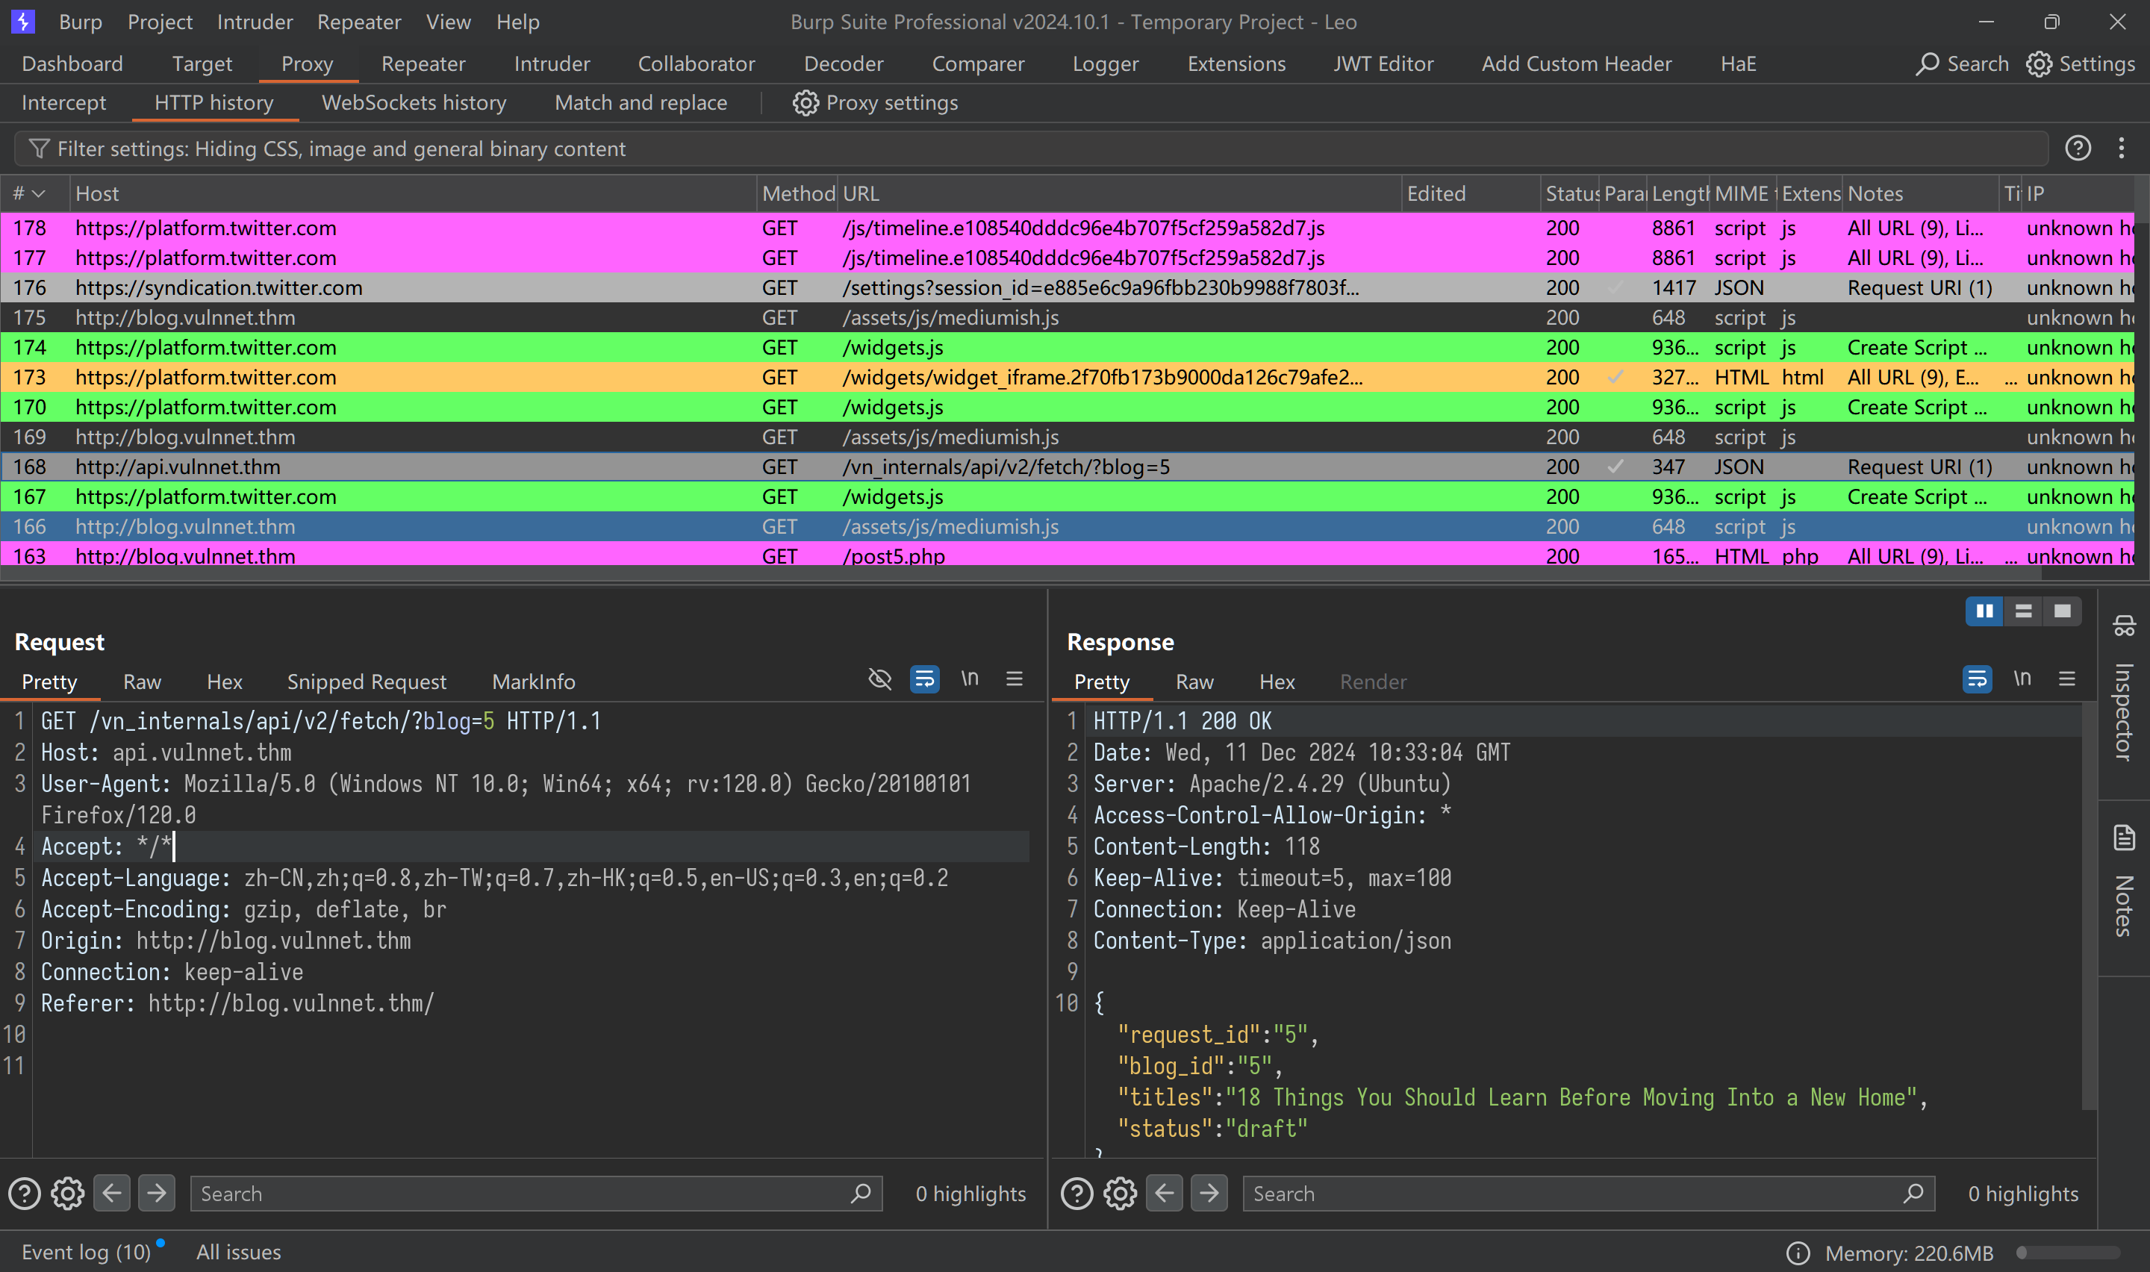Click the filter funnel icon
Screen dimensions: 2150x1272
click(x=39, y=149)
